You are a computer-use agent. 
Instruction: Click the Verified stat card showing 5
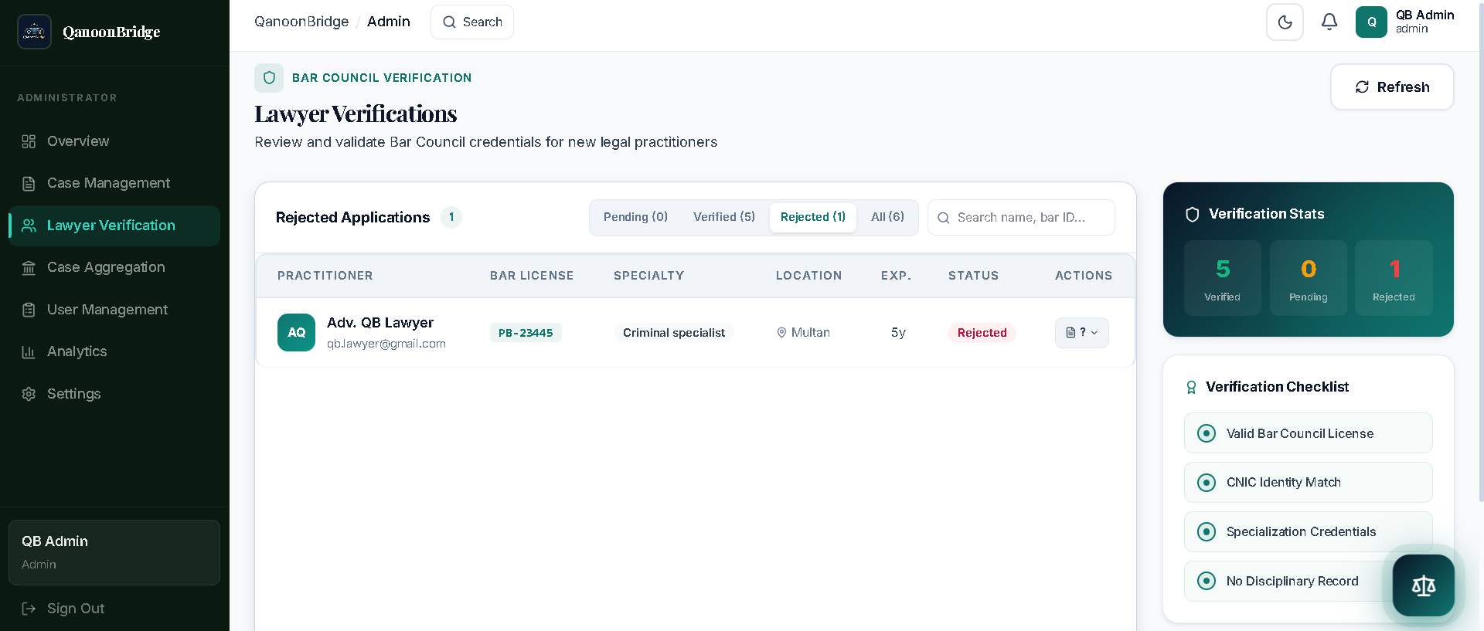click(x=1222, y=278)
